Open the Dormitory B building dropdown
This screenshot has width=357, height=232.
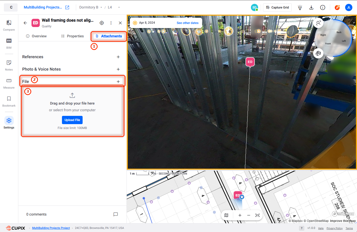91,7
